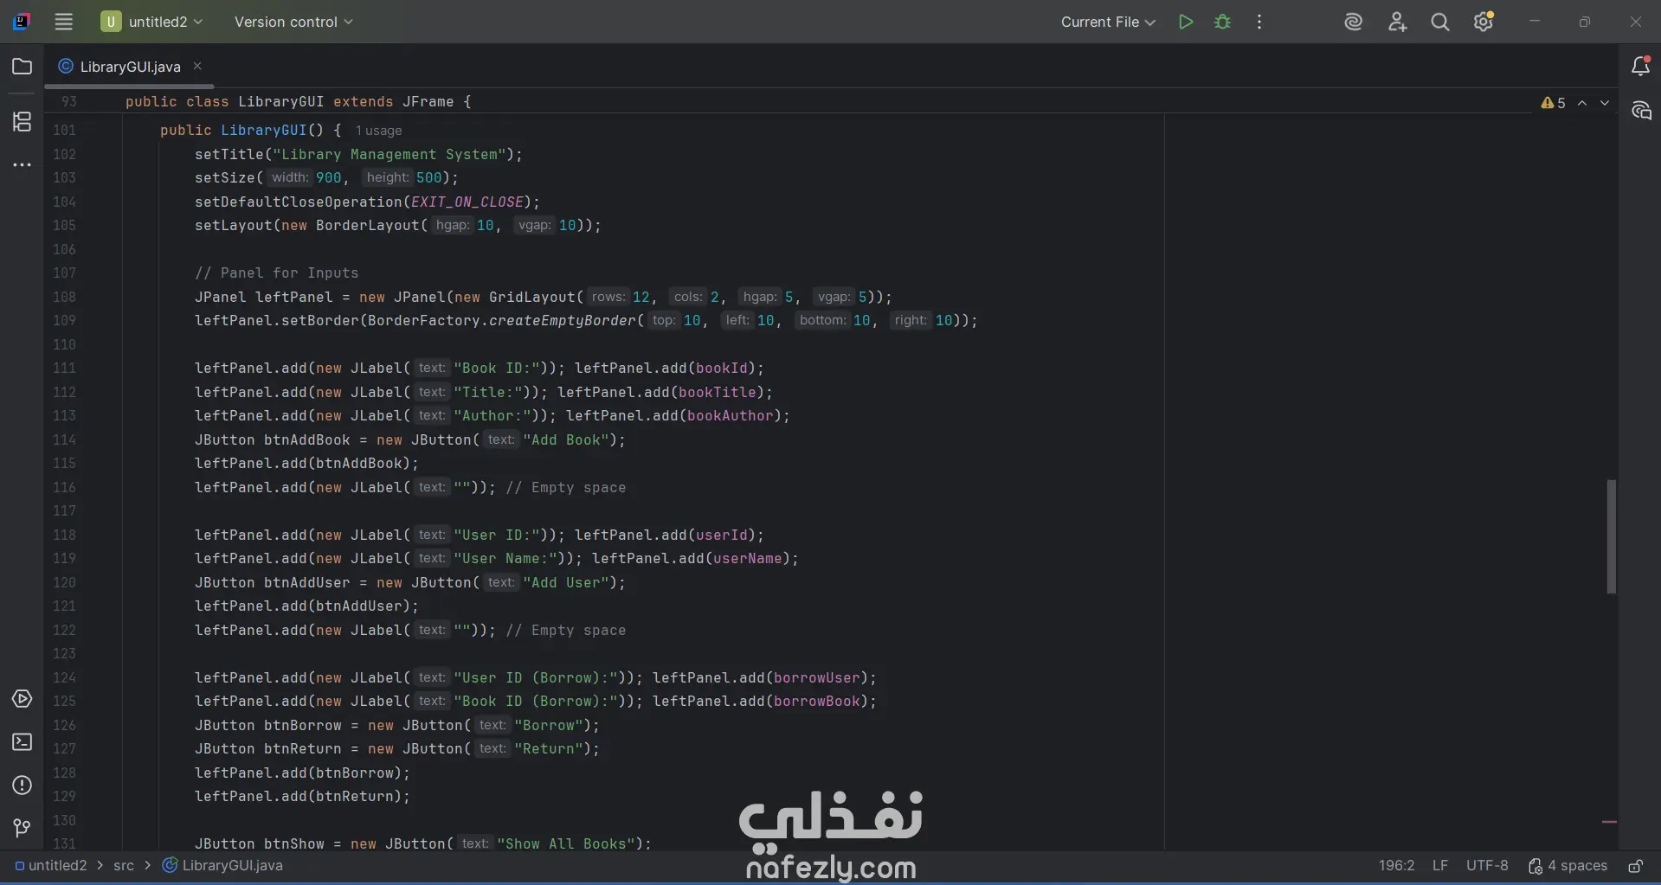The width and height of the screenshot is (1661, 885).
Task: Click the untitled2 breadcrumb in the status bar
Action: (x=51, y=866)
